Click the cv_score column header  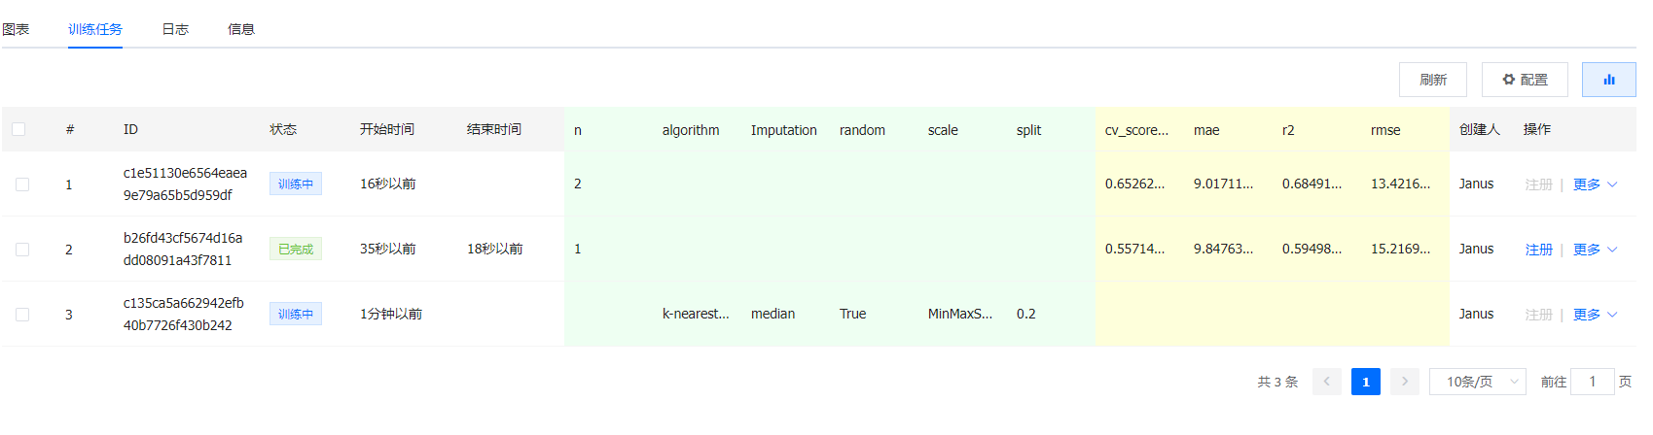[1136, 130]
